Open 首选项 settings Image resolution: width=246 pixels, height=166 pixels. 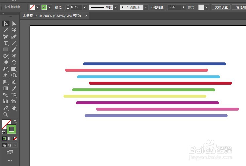click(x=240, y=7)
